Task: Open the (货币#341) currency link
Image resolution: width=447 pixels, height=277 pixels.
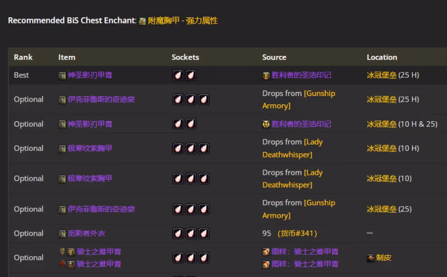Action: click(x=297, y=233)
